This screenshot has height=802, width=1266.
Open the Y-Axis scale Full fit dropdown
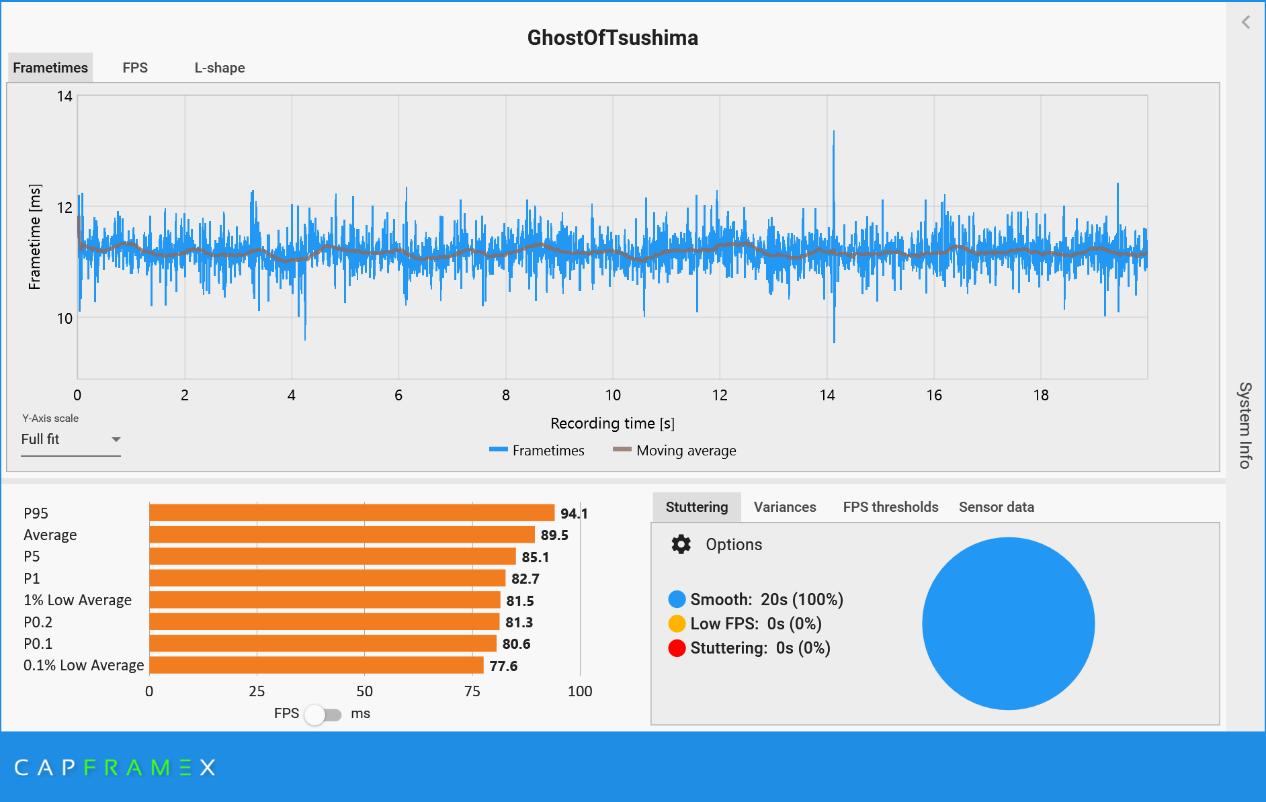click(x=71, y=439)
